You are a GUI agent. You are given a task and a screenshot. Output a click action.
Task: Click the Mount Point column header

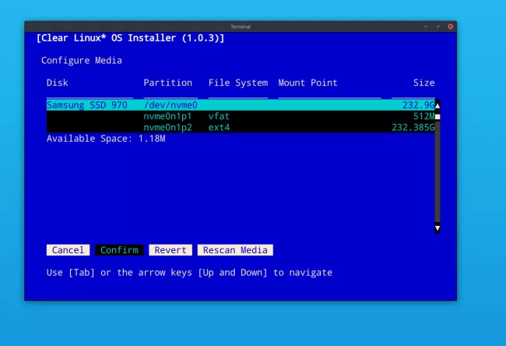tap(307, 83)
